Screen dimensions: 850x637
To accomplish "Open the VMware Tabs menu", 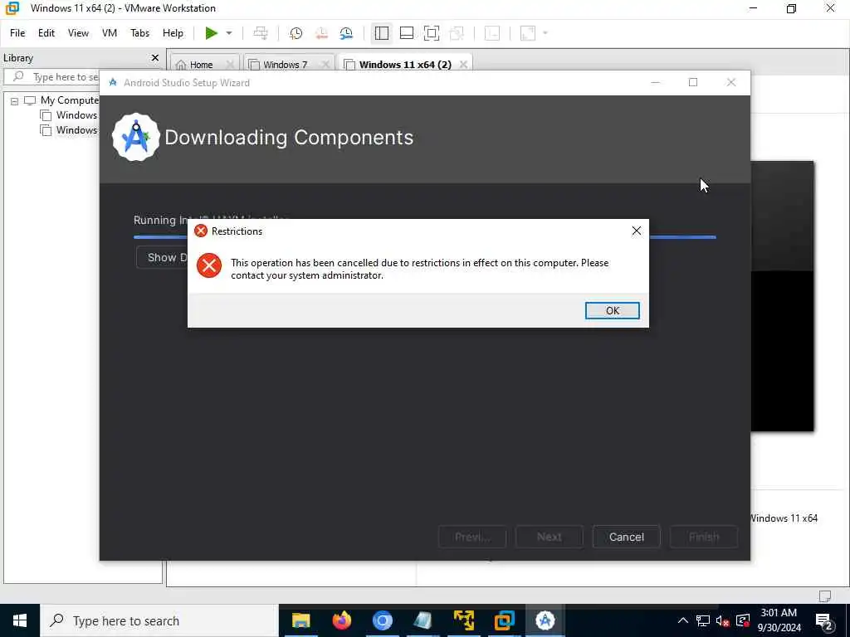I will coord(139,33).
